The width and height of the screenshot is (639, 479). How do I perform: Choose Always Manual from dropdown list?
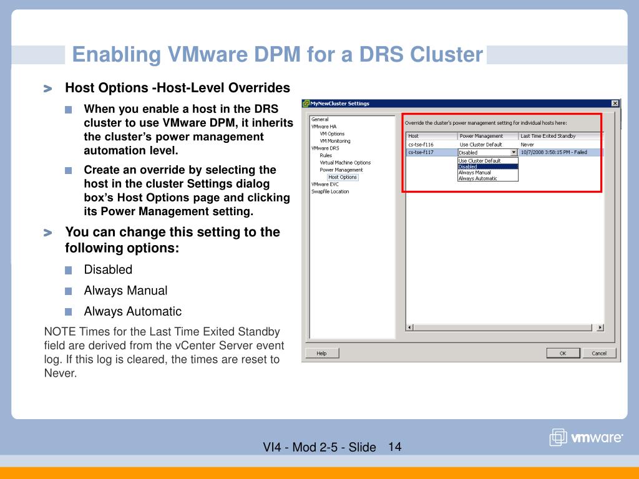488,173
